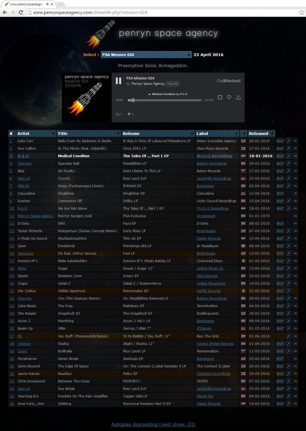Click the rocket logo in site header
Screen dimensions: 306x431
(100, 34)
